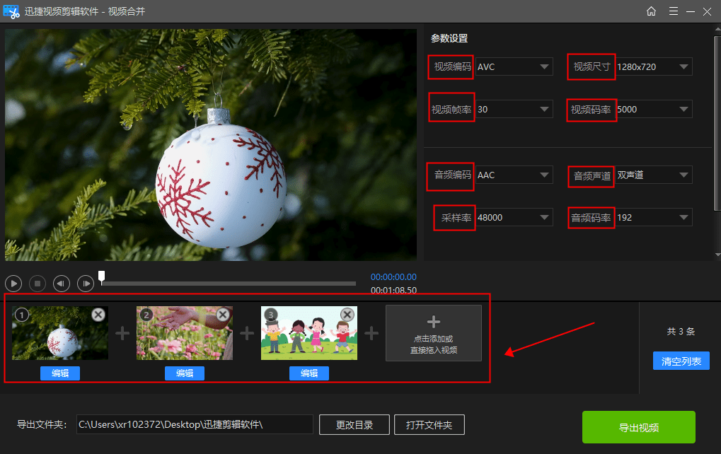Screen dimensions: 721x454
Task: Click 编辑 under clip 1
Action: (60, 373)
